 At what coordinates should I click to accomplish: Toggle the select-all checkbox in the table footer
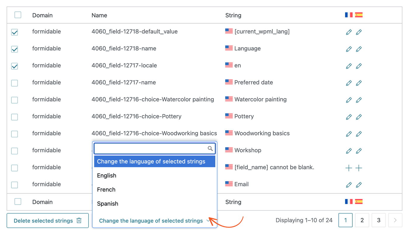pos(18,201)
